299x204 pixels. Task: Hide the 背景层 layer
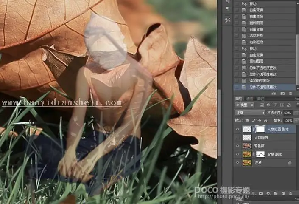point(238,146)
